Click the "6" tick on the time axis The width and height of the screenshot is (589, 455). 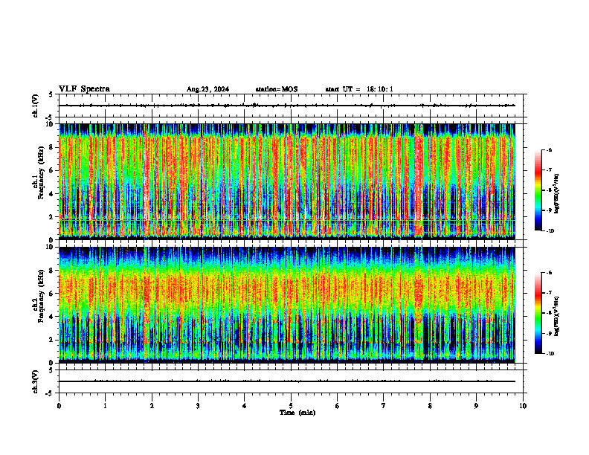point(338,406)
